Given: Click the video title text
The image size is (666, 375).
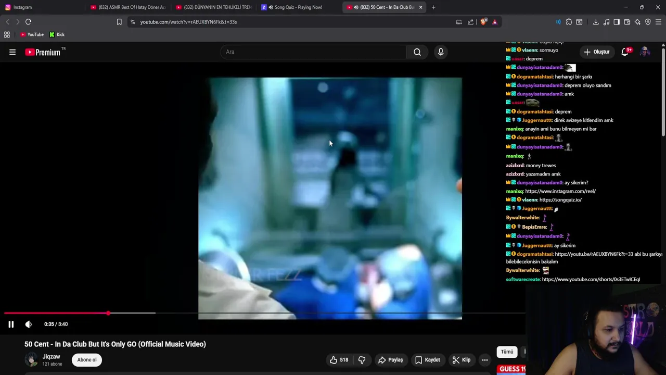Looking at the screenshot, I should [x=115, y=344].
